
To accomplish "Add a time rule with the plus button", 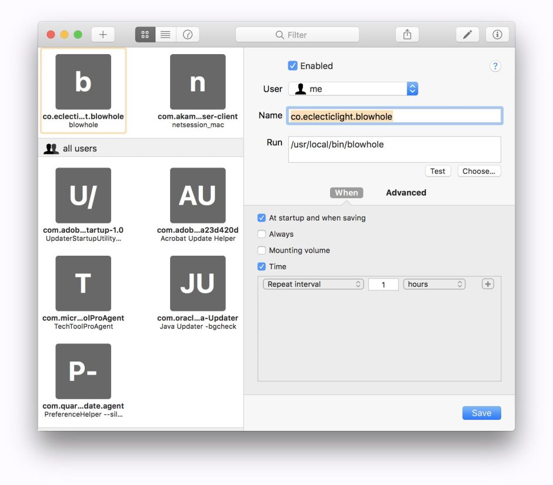I will [x=488, y=284].
